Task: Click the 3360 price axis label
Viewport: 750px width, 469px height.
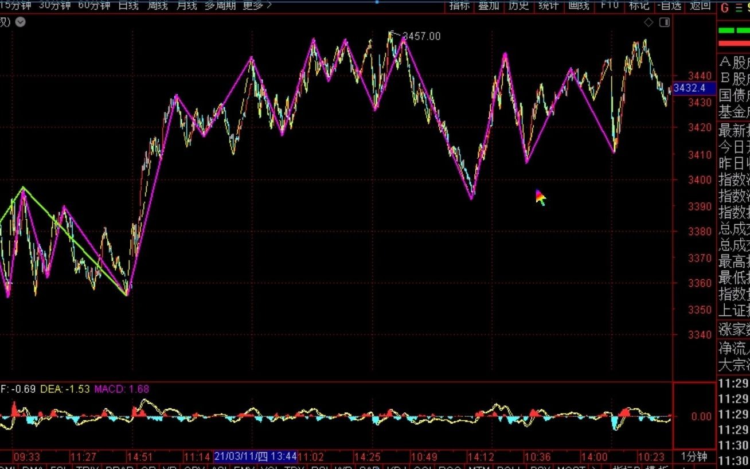Action: pos(700,283)
